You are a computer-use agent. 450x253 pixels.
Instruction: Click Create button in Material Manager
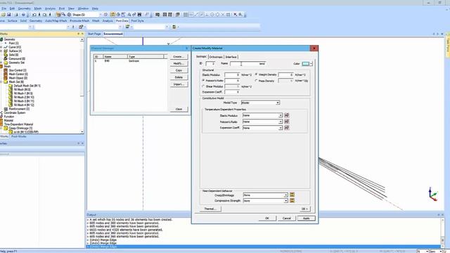point(179,56)
